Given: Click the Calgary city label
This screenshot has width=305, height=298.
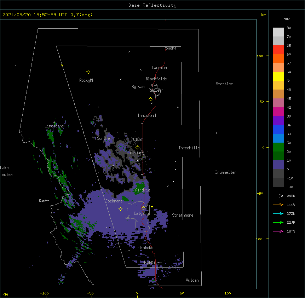Looking at the screenshot, I should [142, 213].
